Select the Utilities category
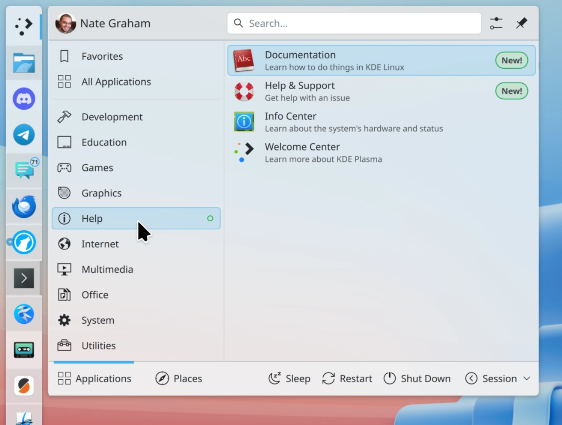Screen dimensions: 562x425 point(136,346)
